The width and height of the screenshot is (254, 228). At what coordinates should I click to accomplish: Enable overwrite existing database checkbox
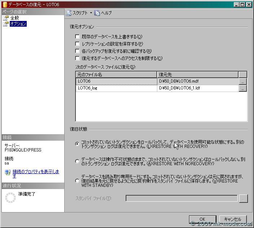tap(77, 36)
